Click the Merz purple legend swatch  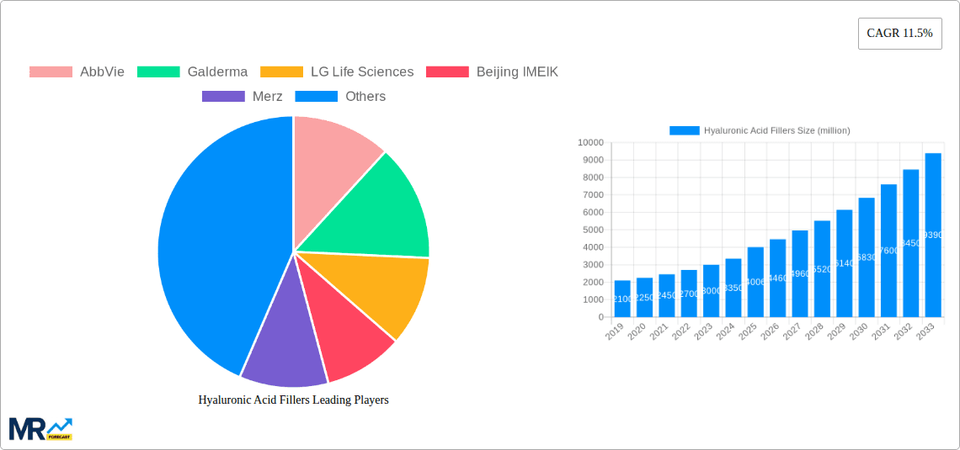click(x=223, y=97)
